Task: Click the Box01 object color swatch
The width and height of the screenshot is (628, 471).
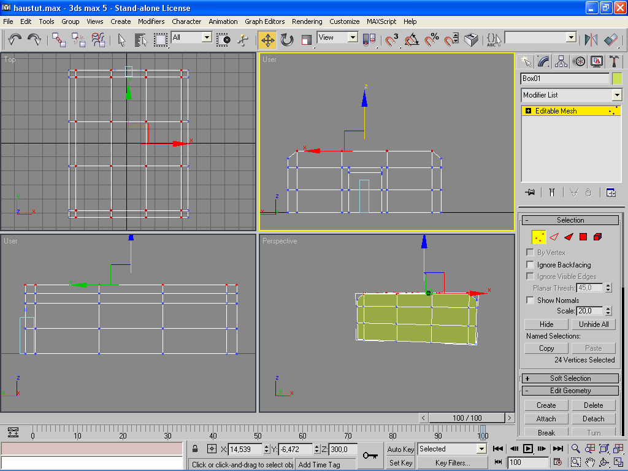Action: point(617,78)
